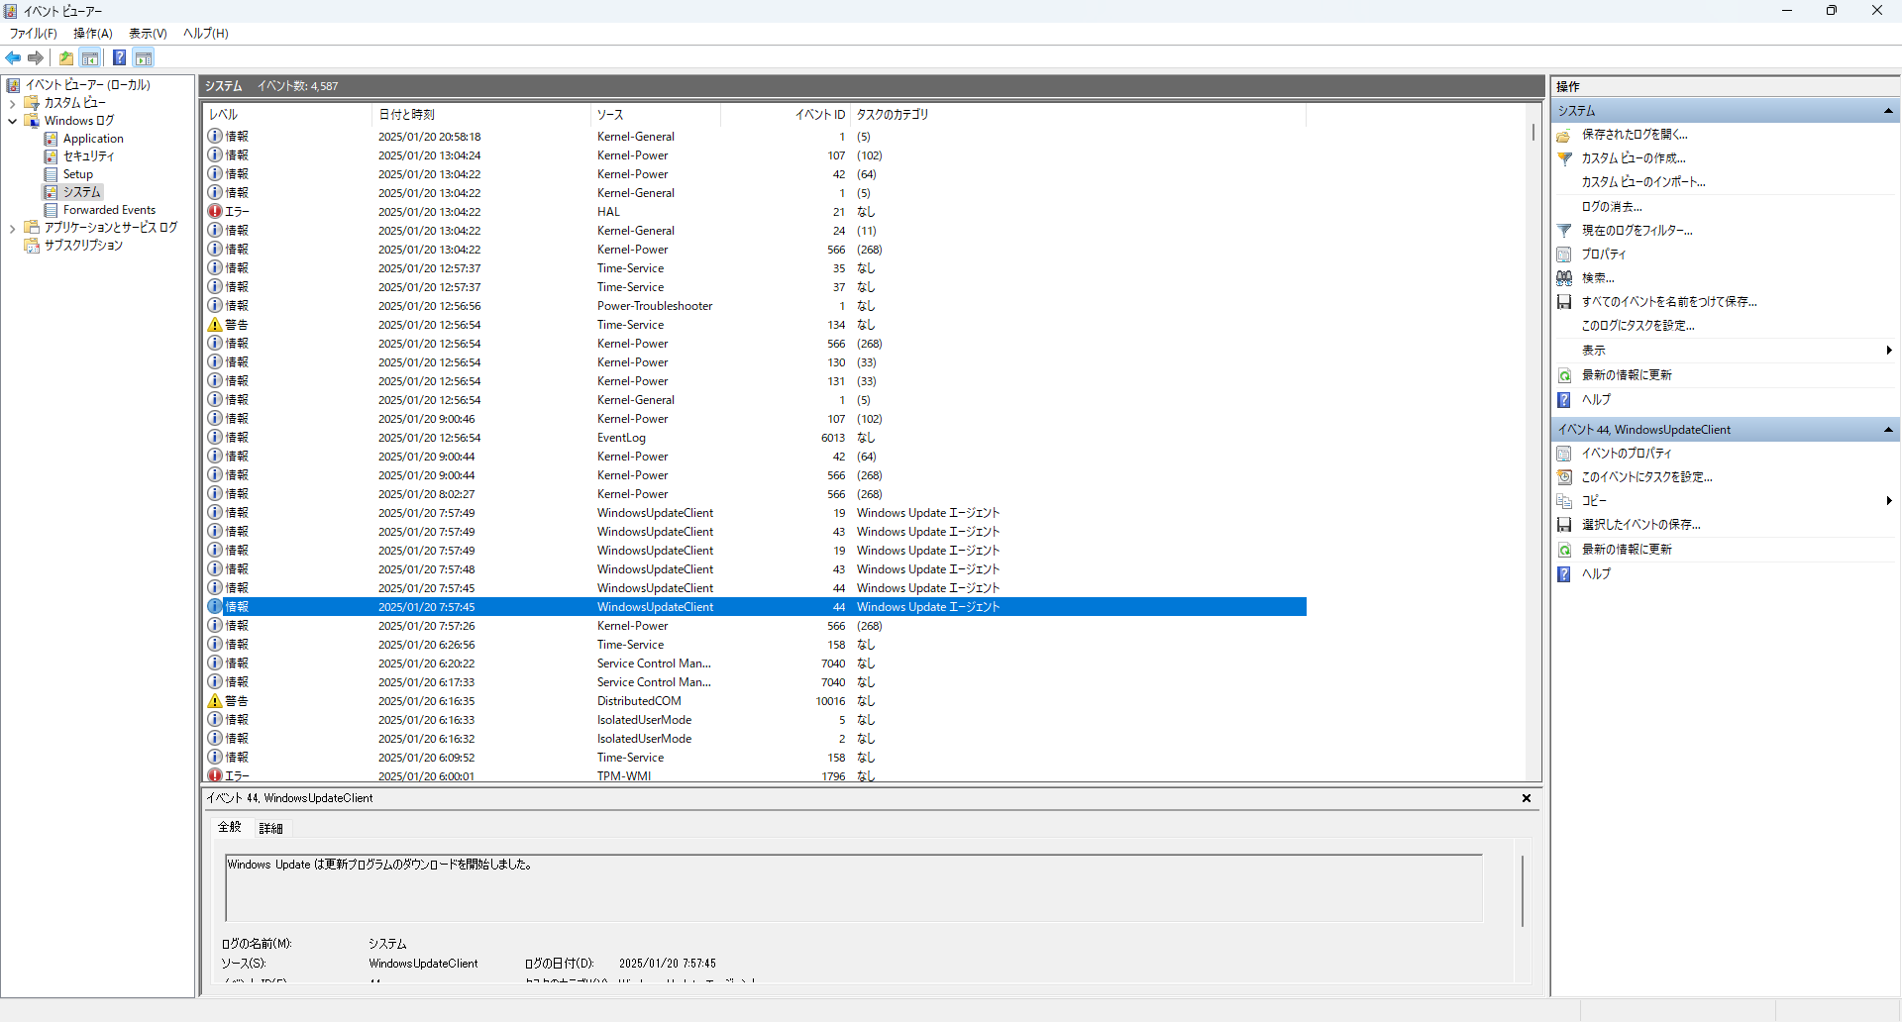Open the 操作(A) menu

click(92, 34)
